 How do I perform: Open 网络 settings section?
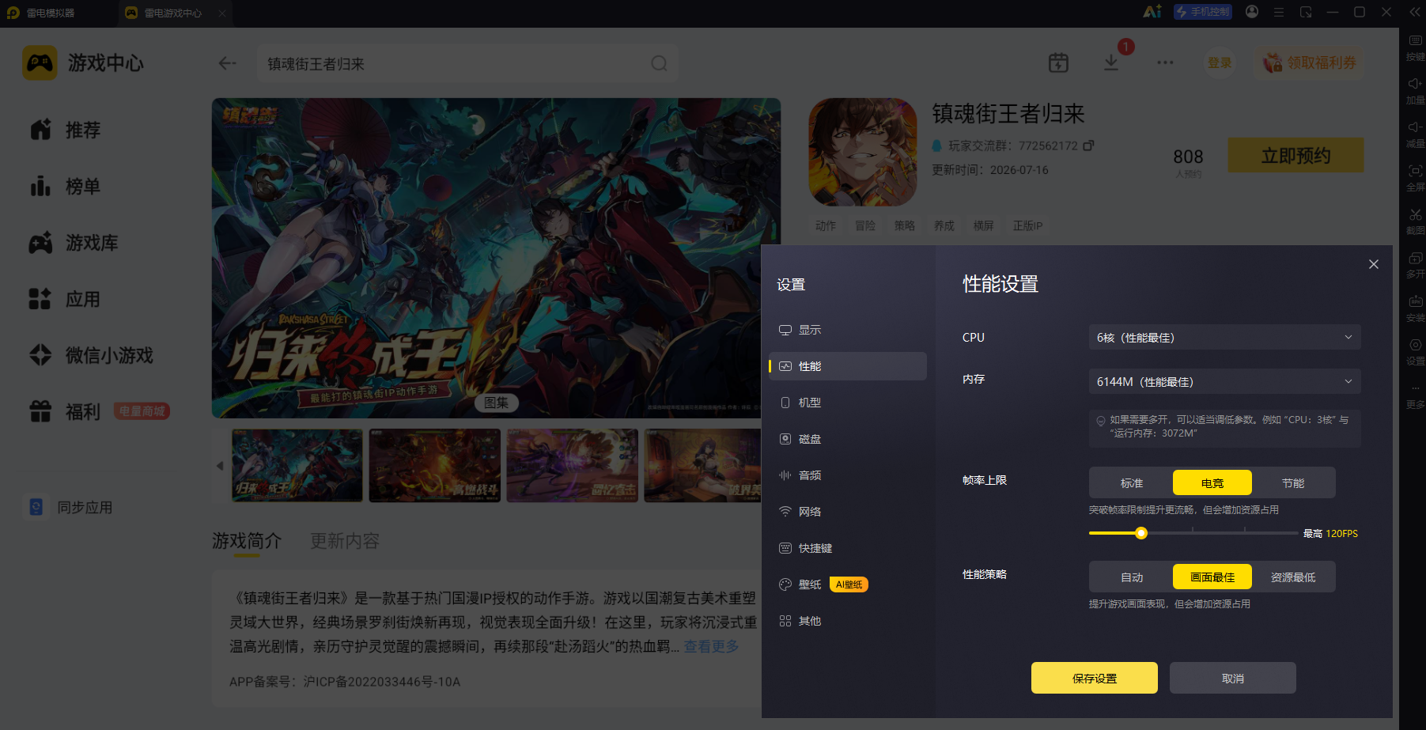[848, 512]
